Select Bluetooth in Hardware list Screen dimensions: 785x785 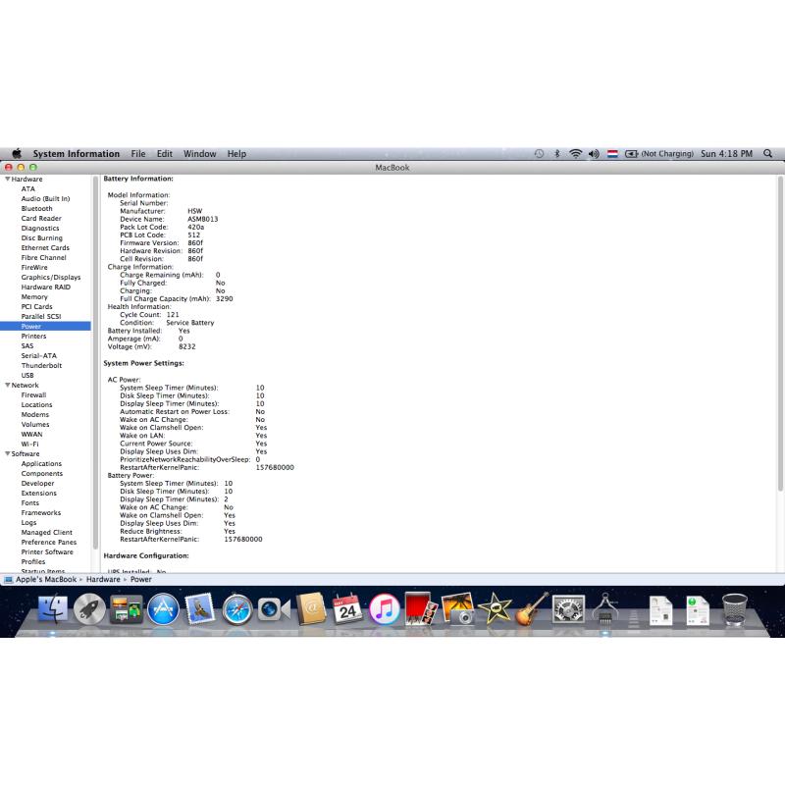(36, 208)
